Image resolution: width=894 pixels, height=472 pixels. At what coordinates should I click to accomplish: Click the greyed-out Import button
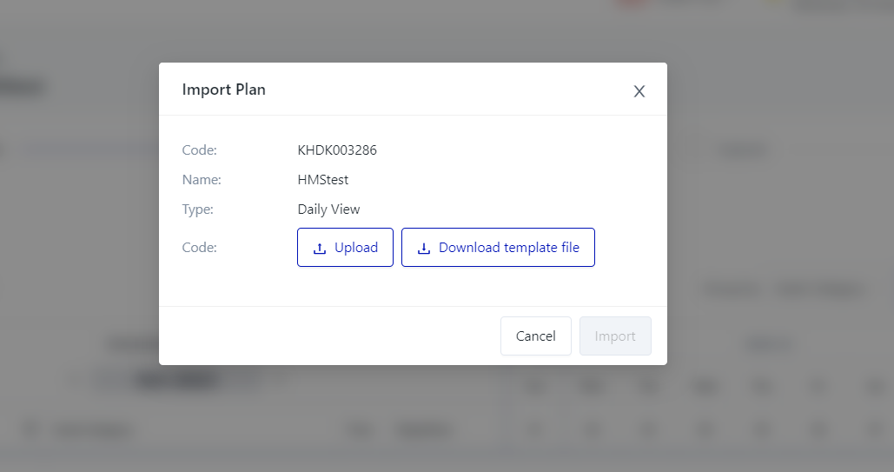click(615, 336)
